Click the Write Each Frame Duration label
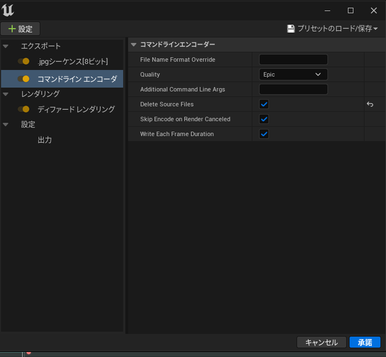 coord(177,134)
